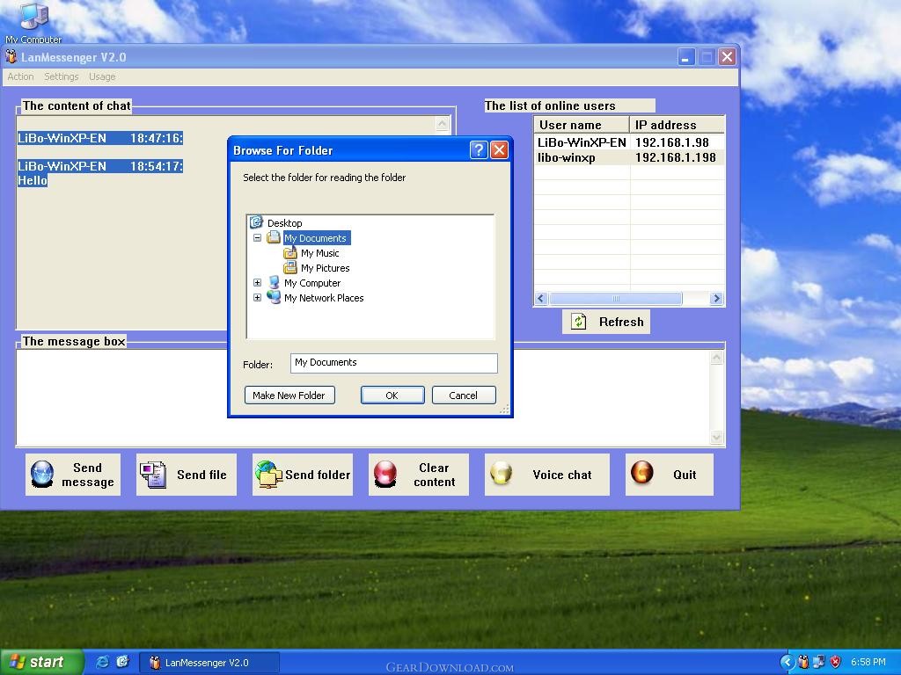This screenshot has height=675, width=901.
Task: Click LanMessenger V2.0 taskbar button
Action: click(209, 663)
